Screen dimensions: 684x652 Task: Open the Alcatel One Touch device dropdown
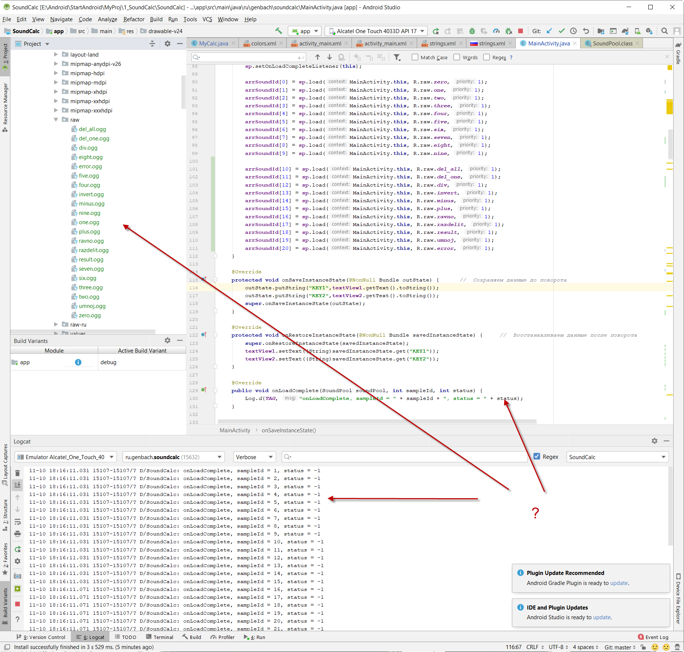[376, 31]
